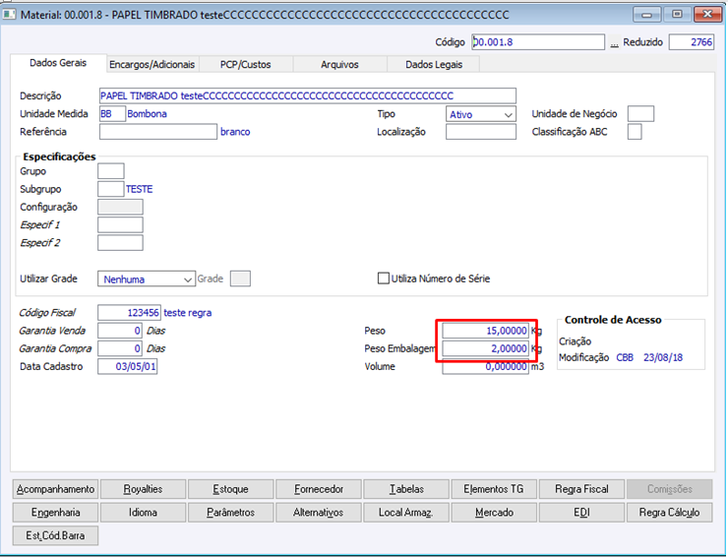Open the Royalties button
The width and height of the screenshot is (728, 557).
pyautogui.click(x=143, y=489)
